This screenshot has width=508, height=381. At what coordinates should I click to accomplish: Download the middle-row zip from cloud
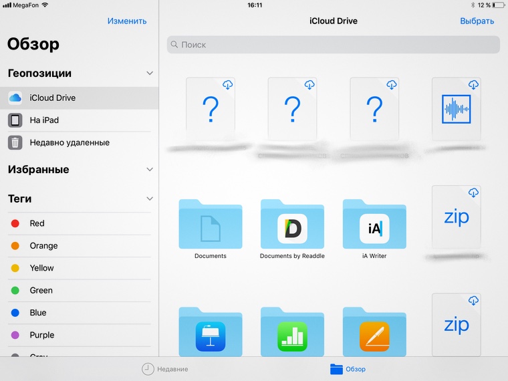click(473, 193)
